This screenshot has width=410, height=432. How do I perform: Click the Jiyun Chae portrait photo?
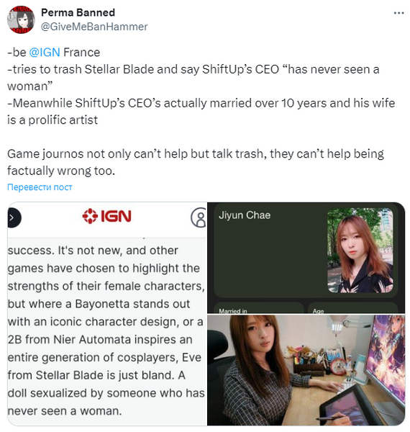pos(360,250)
